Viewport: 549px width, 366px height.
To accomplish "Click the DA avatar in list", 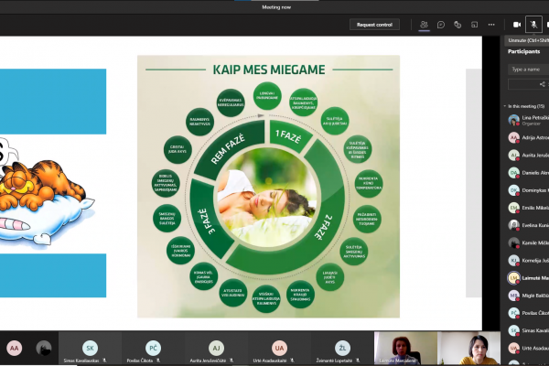I will coord(513,173).
